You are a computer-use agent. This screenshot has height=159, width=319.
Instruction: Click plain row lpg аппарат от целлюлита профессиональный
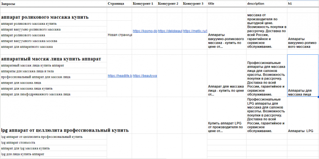click(54, 136)
